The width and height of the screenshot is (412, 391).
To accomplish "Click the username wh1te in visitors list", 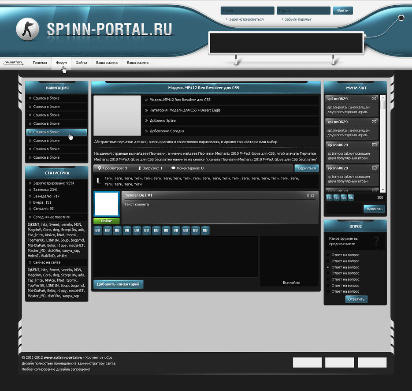I will point(62,256).
